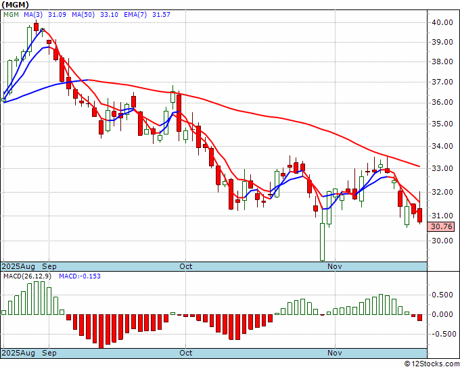Click the 32.00 price axis label
Viewport: 460px width, 369px height.
click(442, 192)
